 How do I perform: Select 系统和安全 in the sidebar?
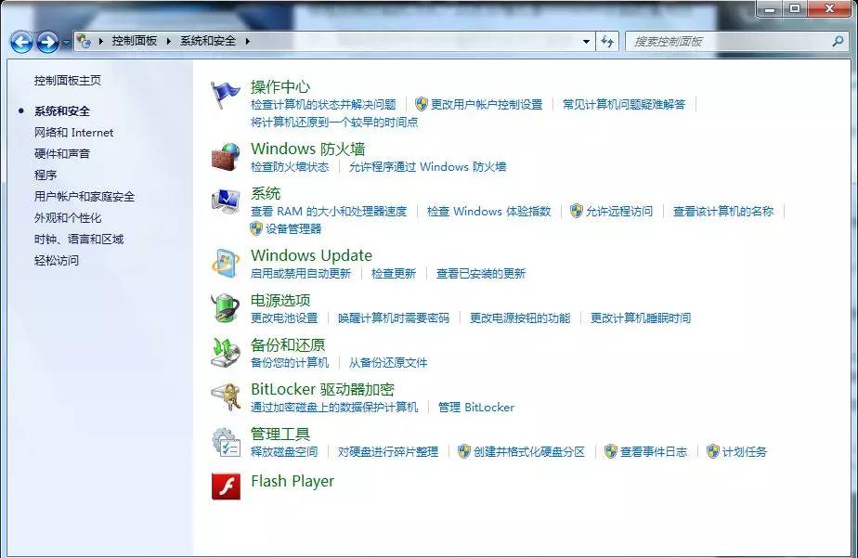point(62,111)
